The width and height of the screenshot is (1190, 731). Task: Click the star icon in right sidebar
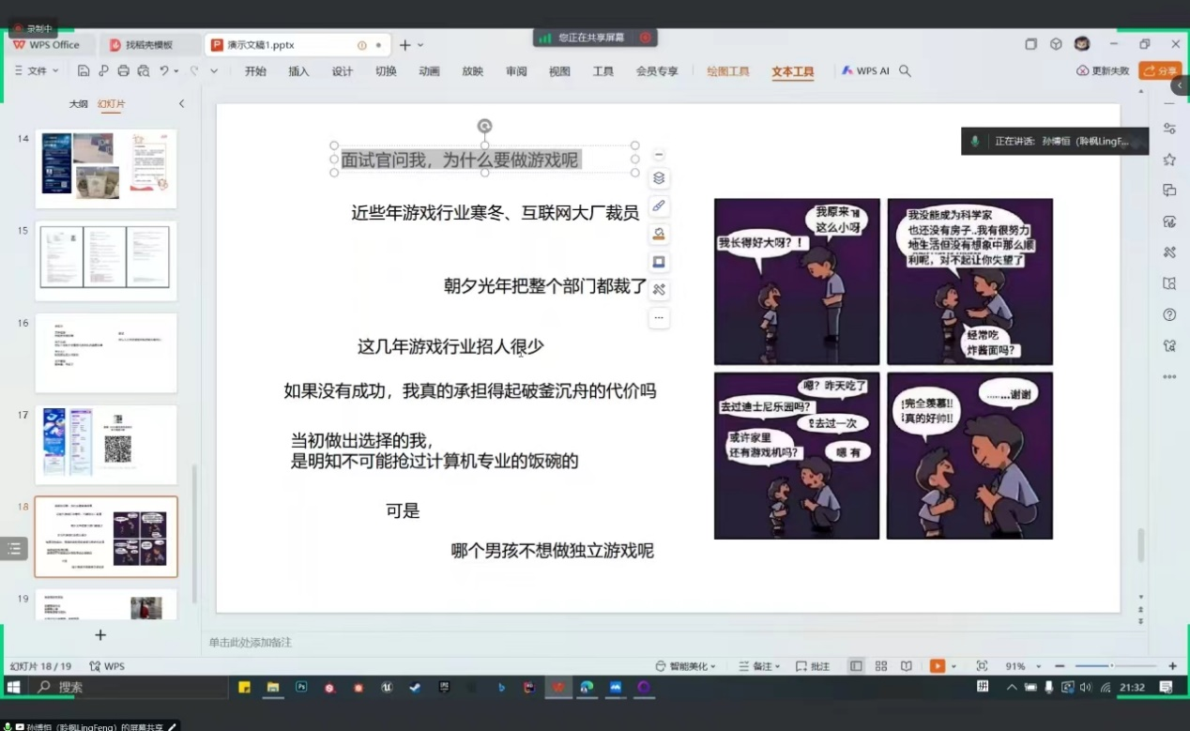point(1169,160)
